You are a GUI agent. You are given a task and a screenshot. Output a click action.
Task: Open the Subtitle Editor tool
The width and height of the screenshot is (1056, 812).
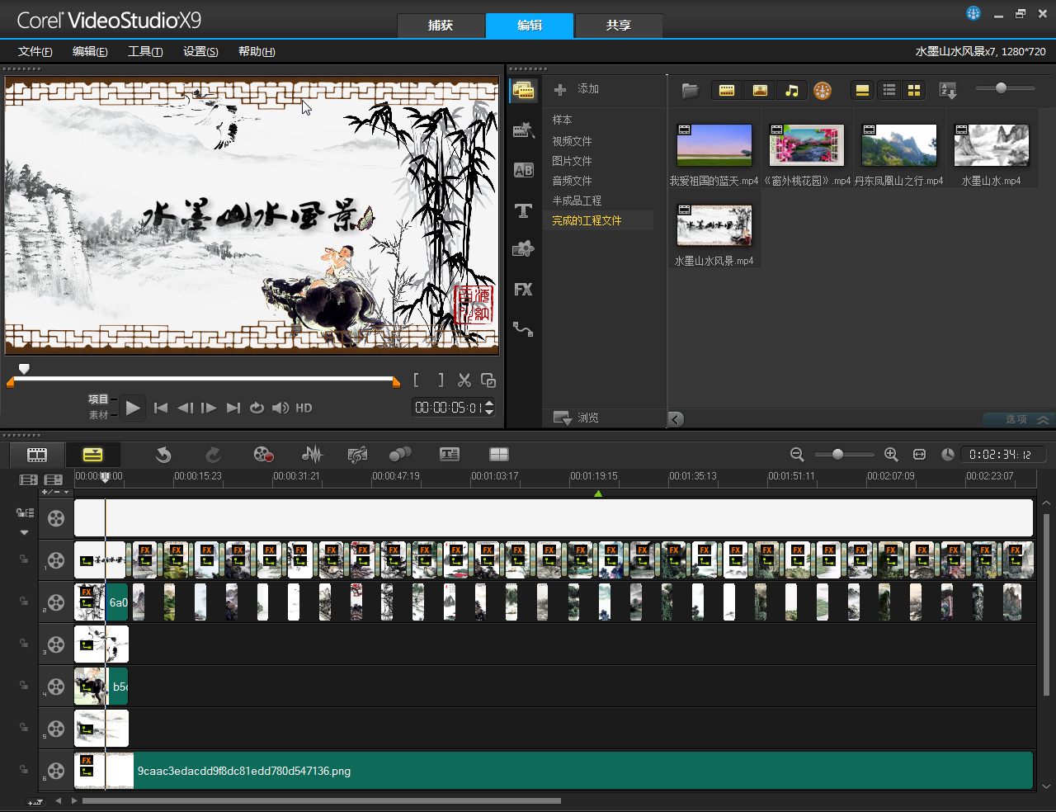click(x=450, y=455)
